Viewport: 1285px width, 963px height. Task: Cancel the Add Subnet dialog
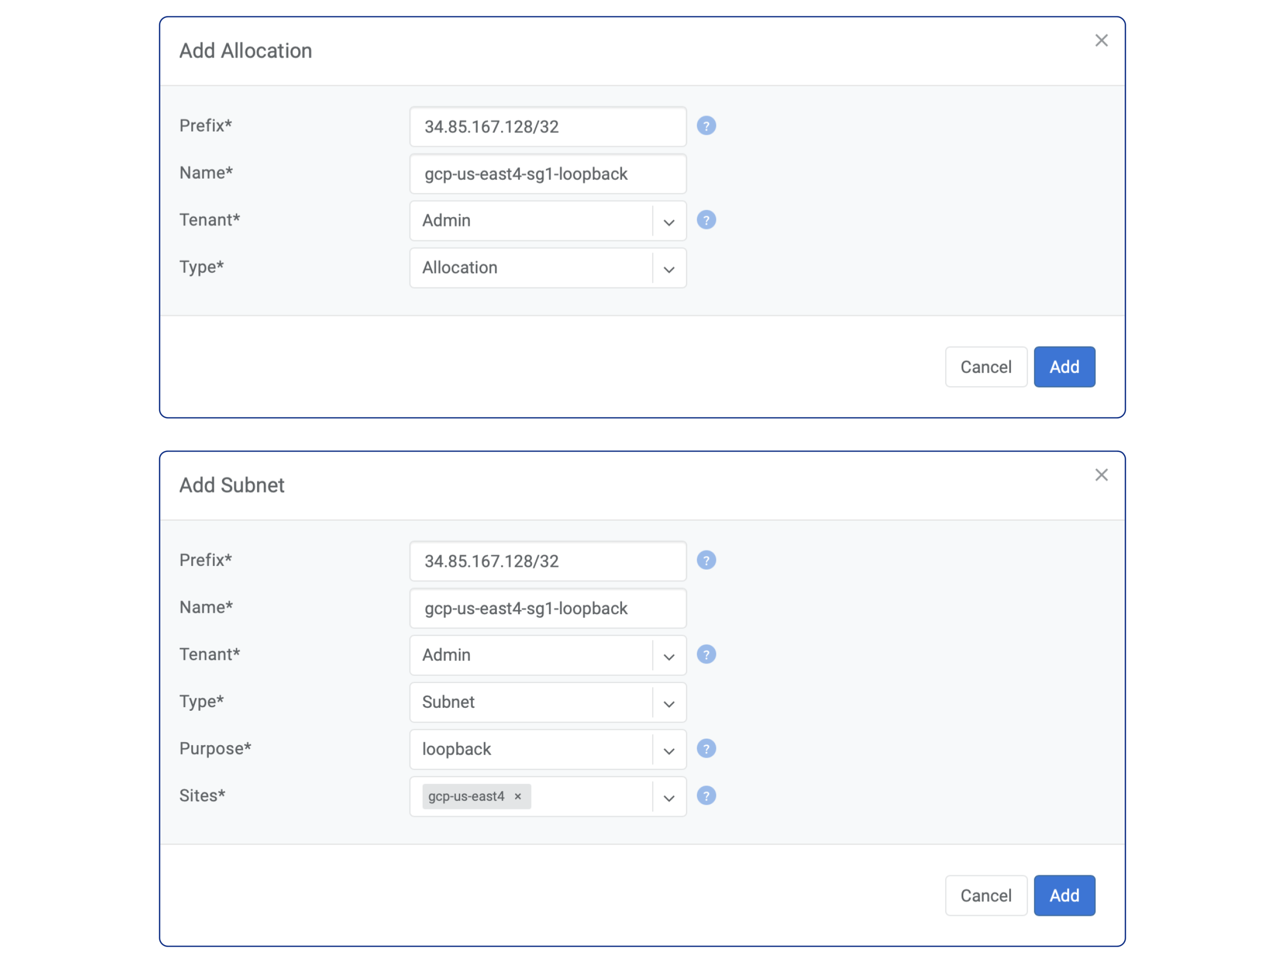(985, 895)
